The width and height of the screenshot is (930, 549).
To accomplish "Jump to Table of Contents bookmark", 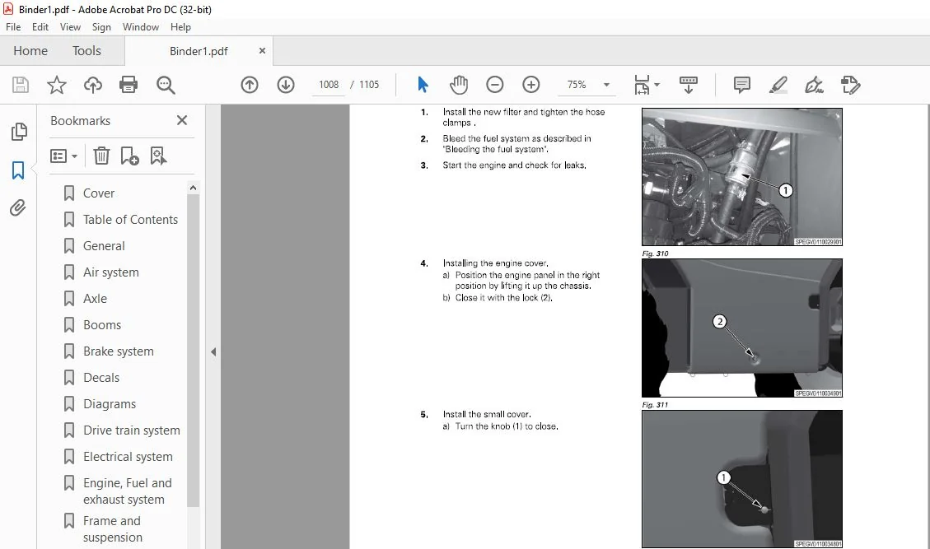I will click(130, 220).
